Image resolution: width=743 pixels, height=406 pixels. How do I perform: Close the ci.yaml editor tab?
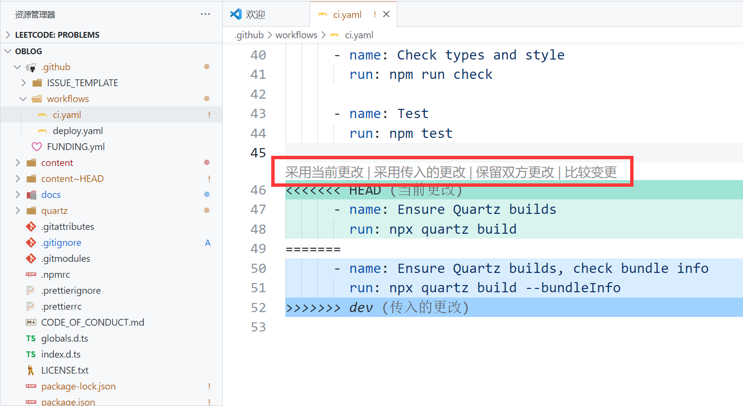(x=387, y=15)
